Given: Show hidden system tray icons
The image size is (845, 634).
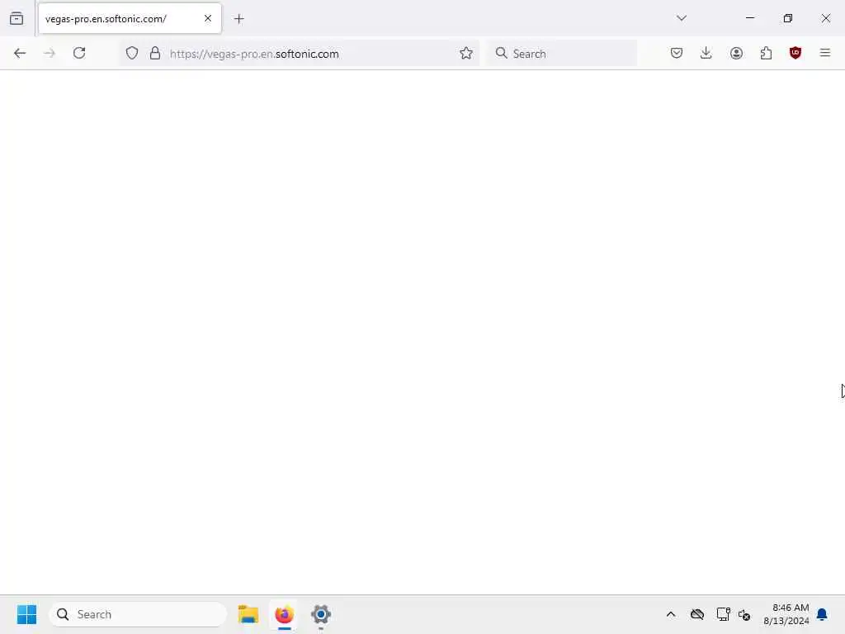Looking at the screenshot, I should coord(671,614).
